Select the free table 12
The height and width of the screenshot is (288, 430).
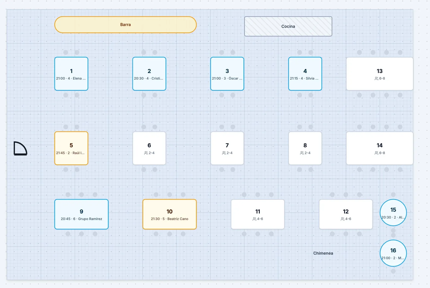click(346, 214)
